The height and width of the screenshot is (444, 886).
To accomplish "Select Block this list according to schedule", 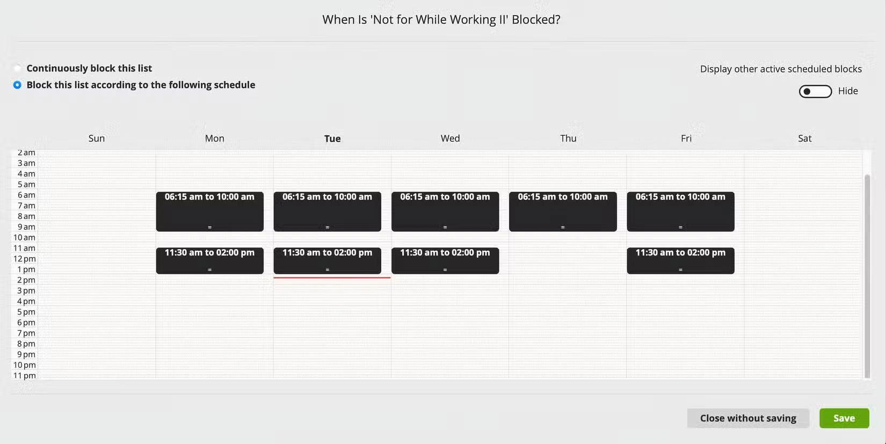I will [18, 85].
